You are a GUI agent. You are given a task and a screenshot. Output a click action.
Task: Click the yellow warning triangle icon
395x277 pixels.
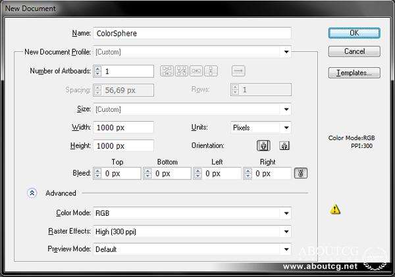[x=336, y=209]
